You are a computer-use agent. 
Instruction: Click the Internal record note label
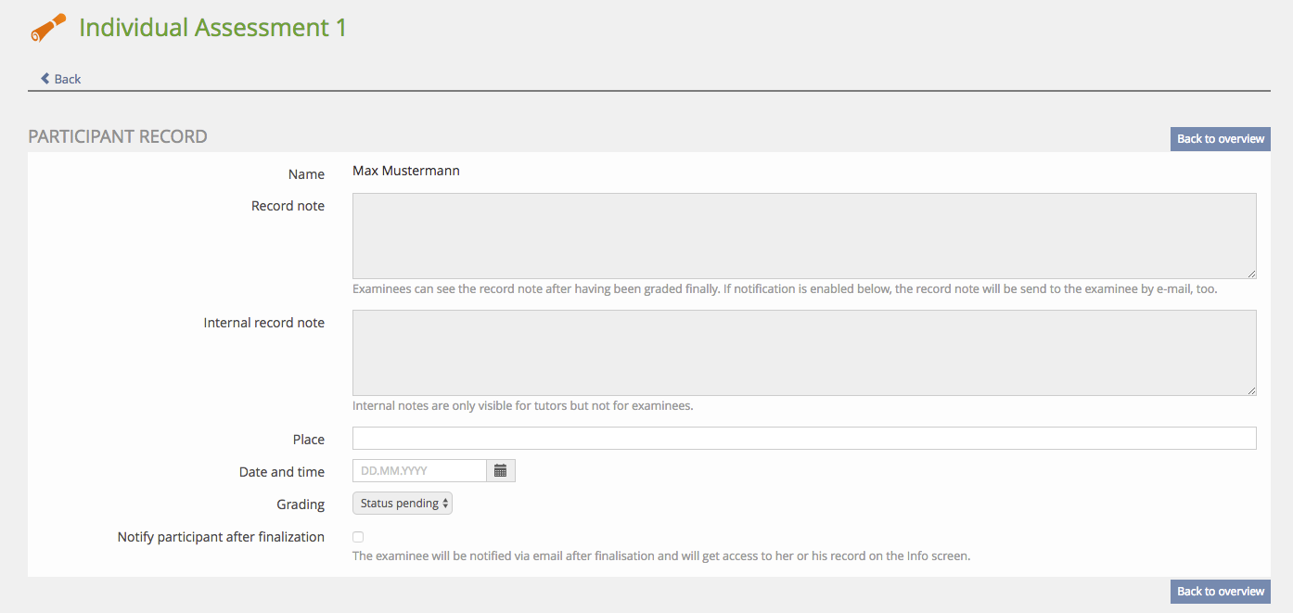click(264, 323)
